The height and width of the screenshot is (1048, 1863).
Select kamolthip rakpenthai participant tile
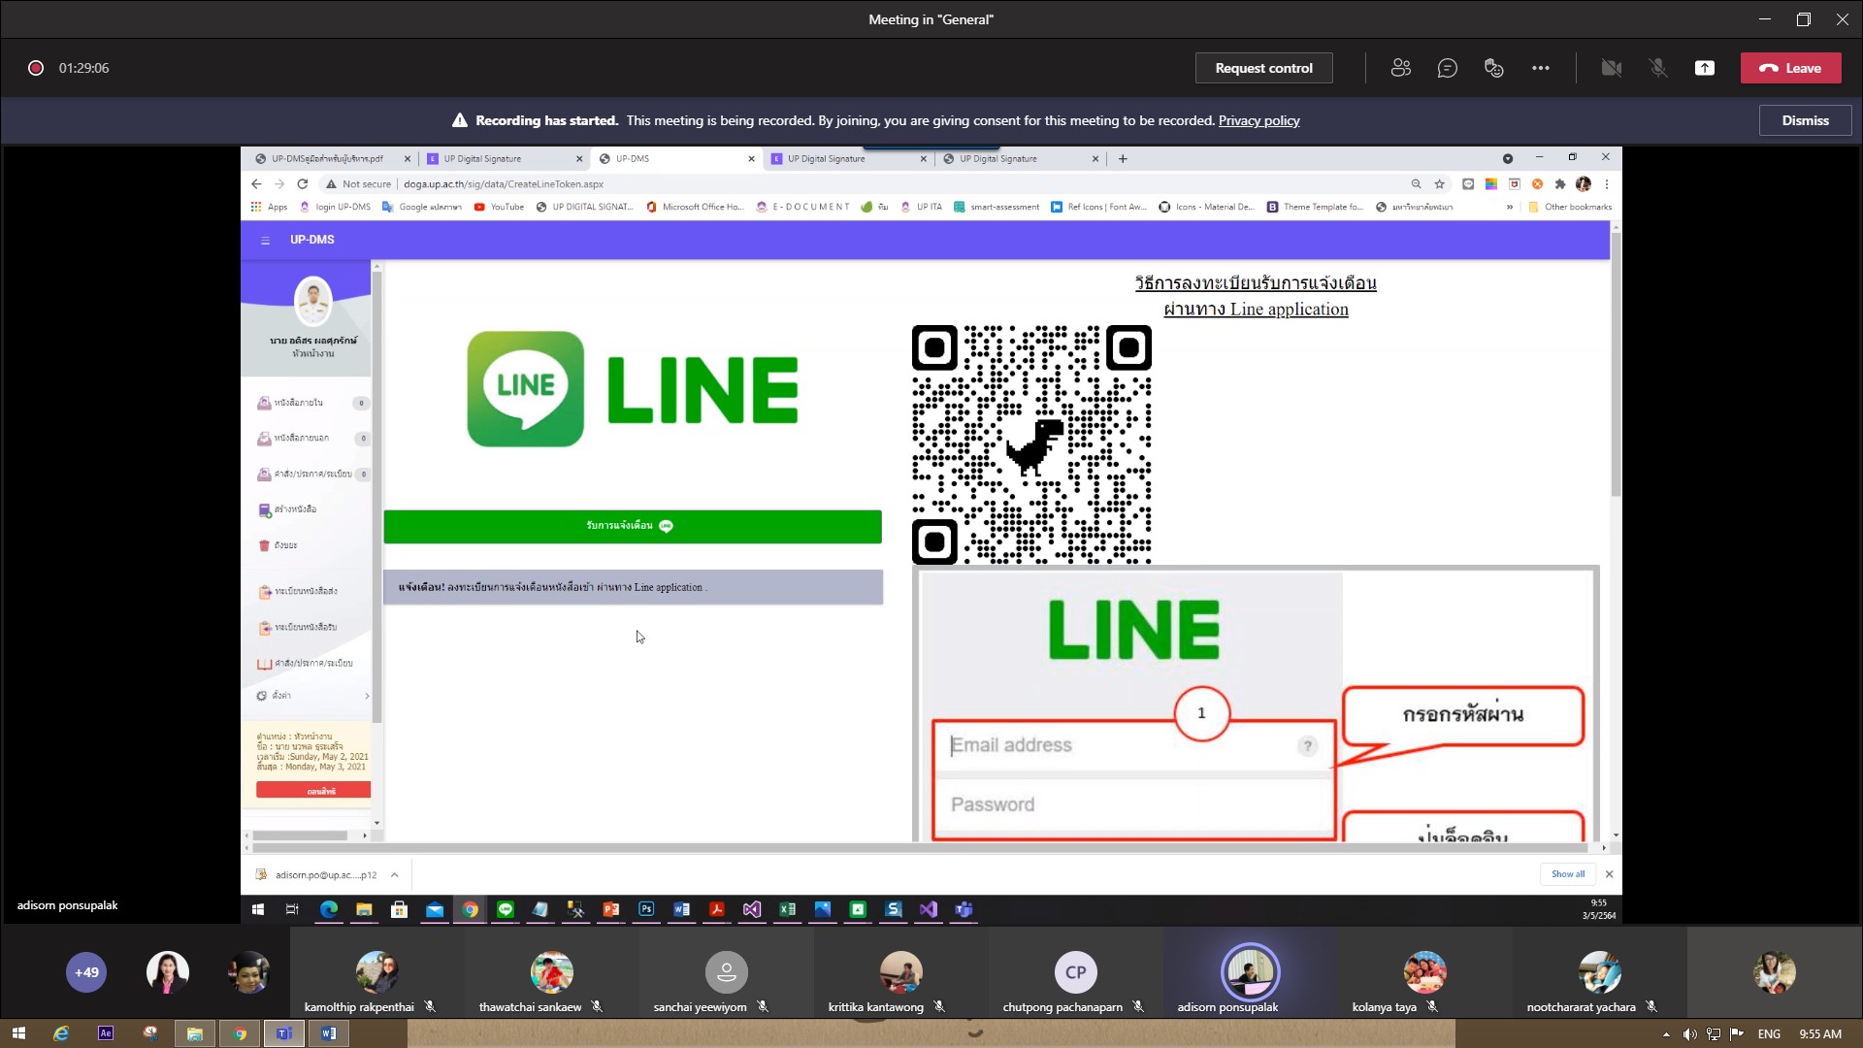point(376,972)
